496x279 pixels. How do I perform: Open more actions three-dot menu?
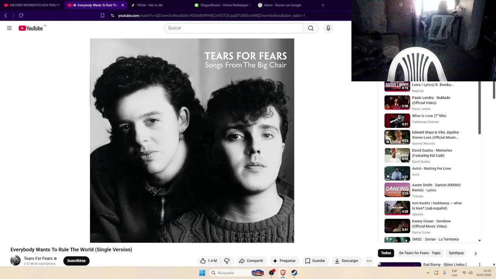[x=369, y=261]
